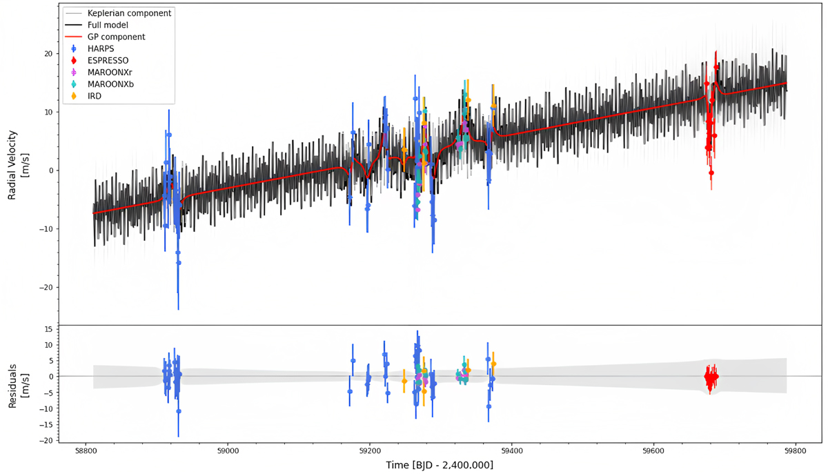The width and height of the screenshot is (828, 474).
Task: Click the black Full model legend line
Action: (74, 25)
